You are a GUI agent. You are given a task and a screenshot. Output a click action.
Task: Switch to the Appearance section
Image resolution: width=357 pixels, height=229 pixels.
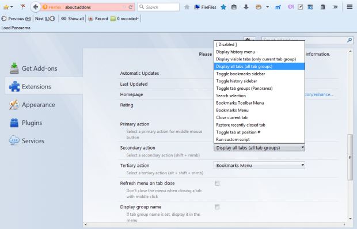(x=44, y=105)
